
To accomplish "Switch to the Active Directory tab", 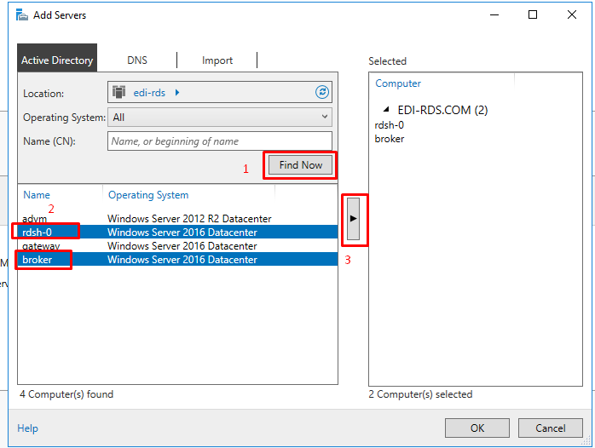I will pos(57,60).
